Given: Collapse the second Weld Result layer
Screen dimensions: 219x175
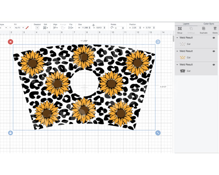Looking at the screenshot, I should (177, 51).
